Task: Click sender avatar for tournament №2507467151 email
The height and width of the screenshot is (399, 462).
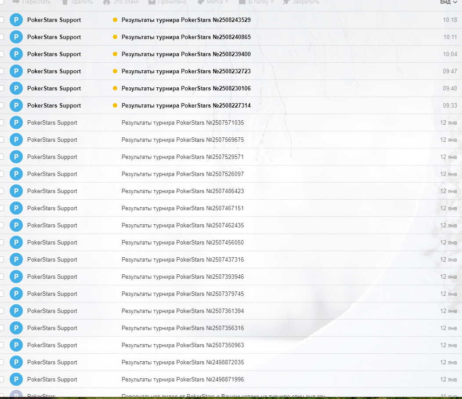Action: (16, 208)
